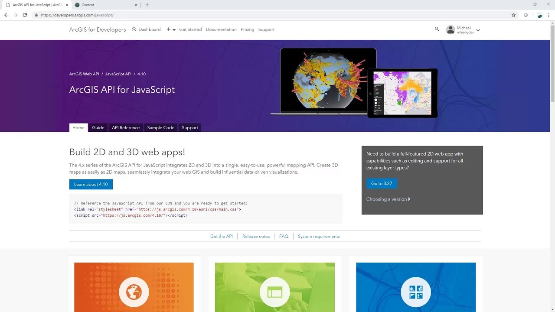555x312 pixels.
Task: Expand the plus create-new dropdown
Action: [x=171, y=29]
